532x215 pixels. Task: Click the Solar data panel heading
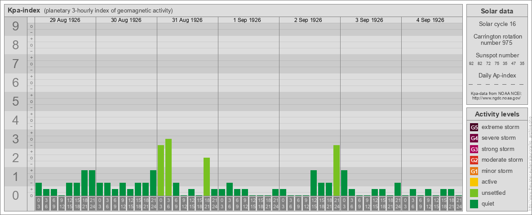pyautogui.click(x=497, y=11)
